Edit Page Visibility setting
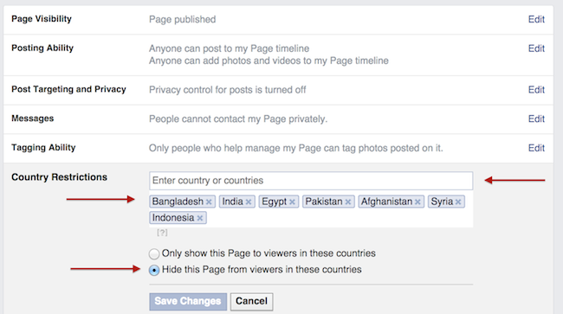Viewport: 563px width, 314px height. pos(536,19)
